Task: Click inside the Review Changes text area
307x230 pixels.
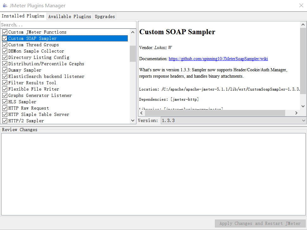Action: pyautogui.click(x=153, y=174)
